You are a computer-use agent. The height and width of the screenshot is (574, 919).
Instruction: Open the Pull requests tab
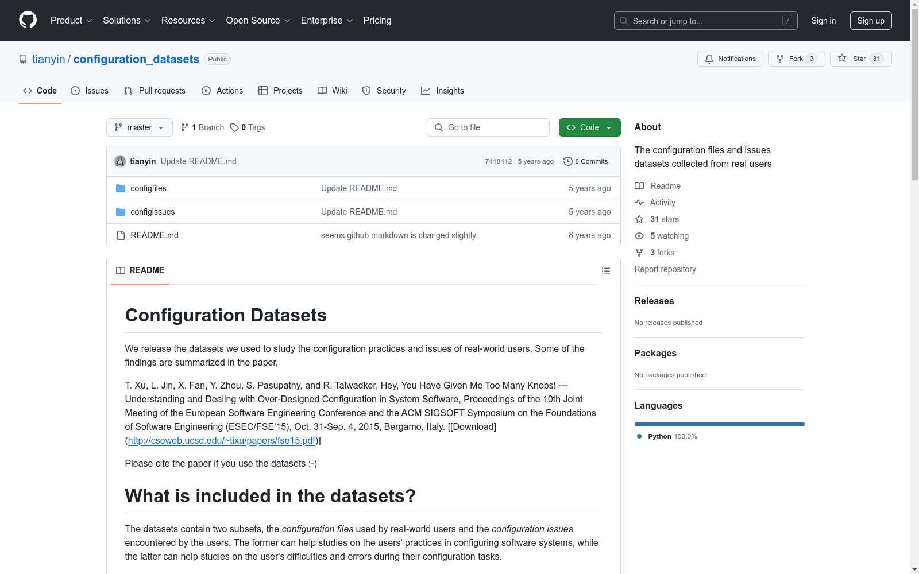pyautogui.click(x=155, y=91)
